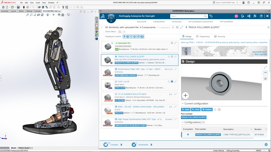The image size is (271, 152).
Task: Click the Rebuild traffic light icon
Action: [x=24, y=7]
